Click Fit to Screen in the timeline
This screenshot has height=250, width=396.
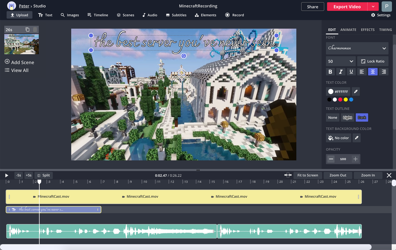[x=308, y=175]
